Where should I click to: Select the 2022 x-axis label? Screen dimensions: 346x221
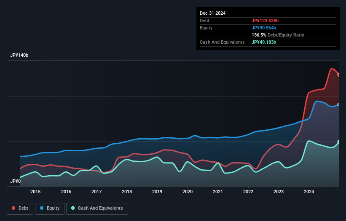click(x=248, y=192)
